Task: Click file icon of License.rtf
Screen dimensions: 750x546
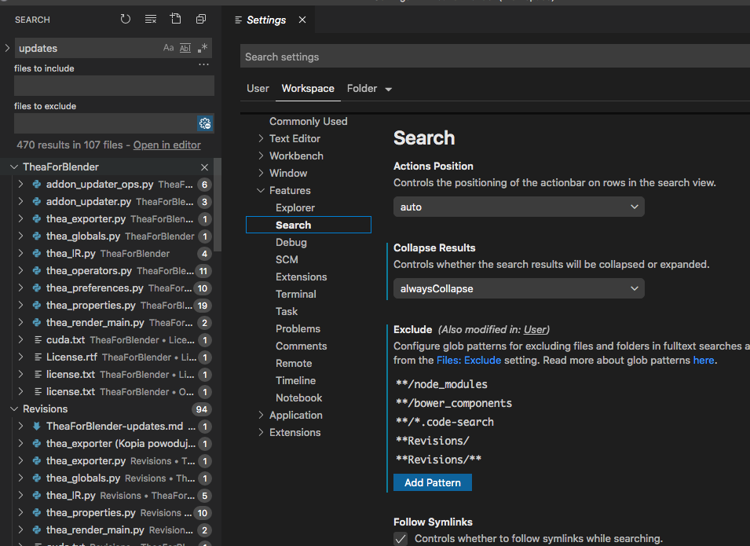Action: pyautogui.click(x=38, y=357)
